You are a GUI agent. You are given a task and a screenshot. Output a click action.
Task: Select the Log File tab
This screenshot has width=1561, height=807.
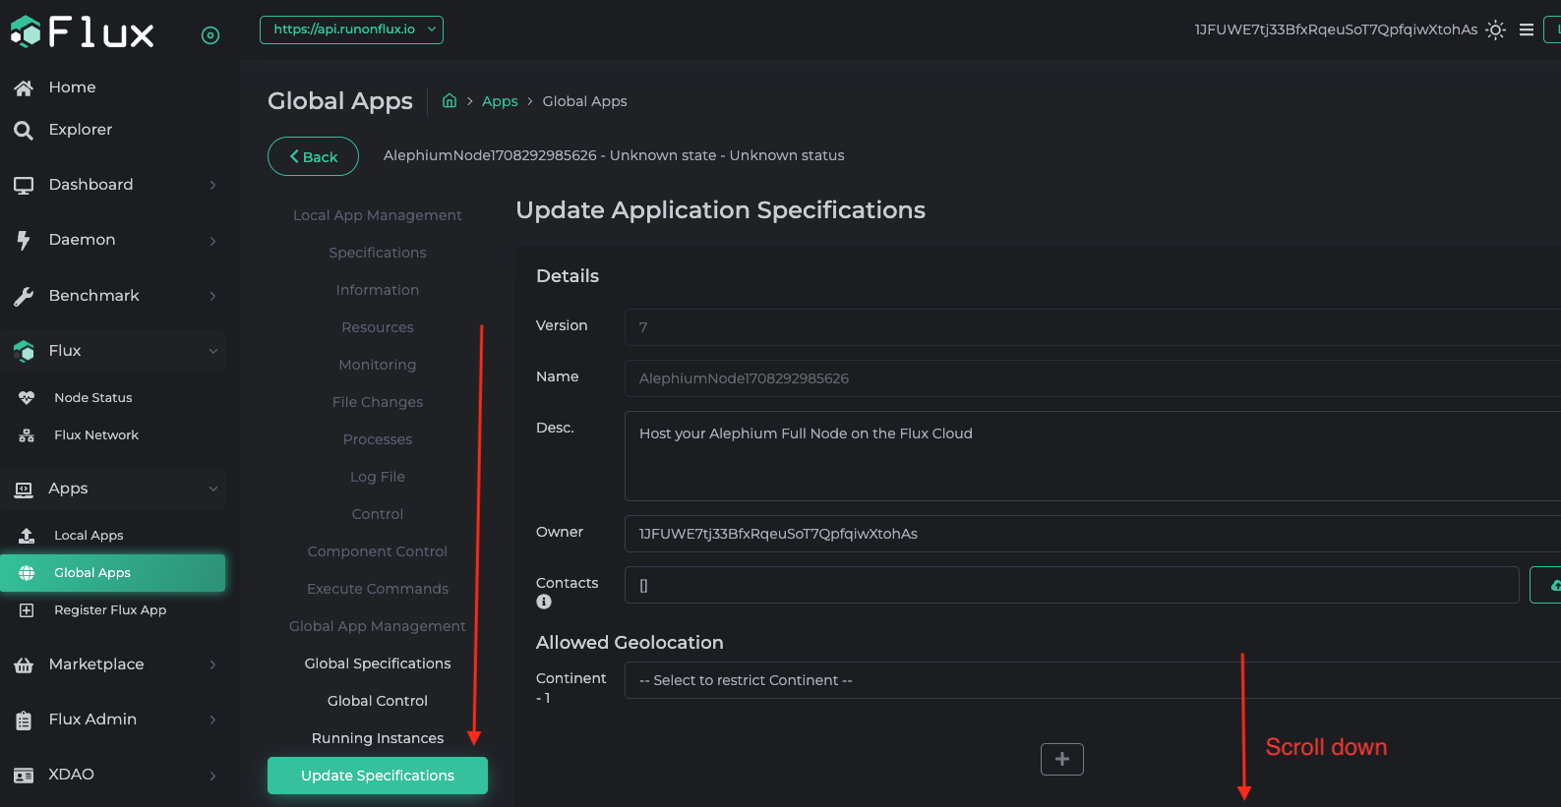378,477
